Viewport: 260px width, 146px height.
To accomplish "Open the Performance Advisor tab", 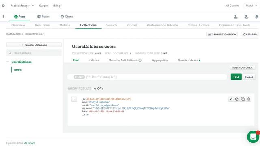I will point(162,25).
